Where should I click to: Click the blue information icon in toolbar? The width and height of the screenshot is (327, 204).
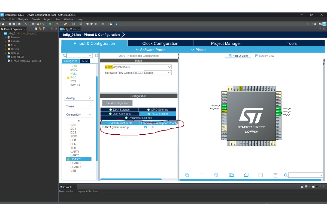coord(116,24)
